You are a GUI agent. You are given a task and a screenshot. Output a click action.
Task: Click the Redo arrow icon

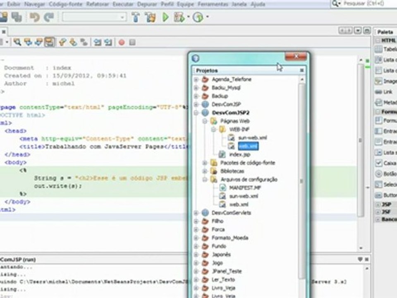(x=49, y=17)
